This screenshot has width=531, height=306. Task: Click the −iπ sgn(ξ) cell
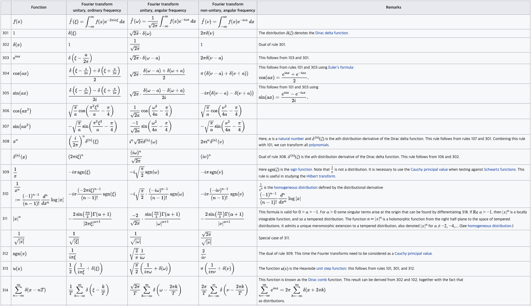(x=97, y=172)
